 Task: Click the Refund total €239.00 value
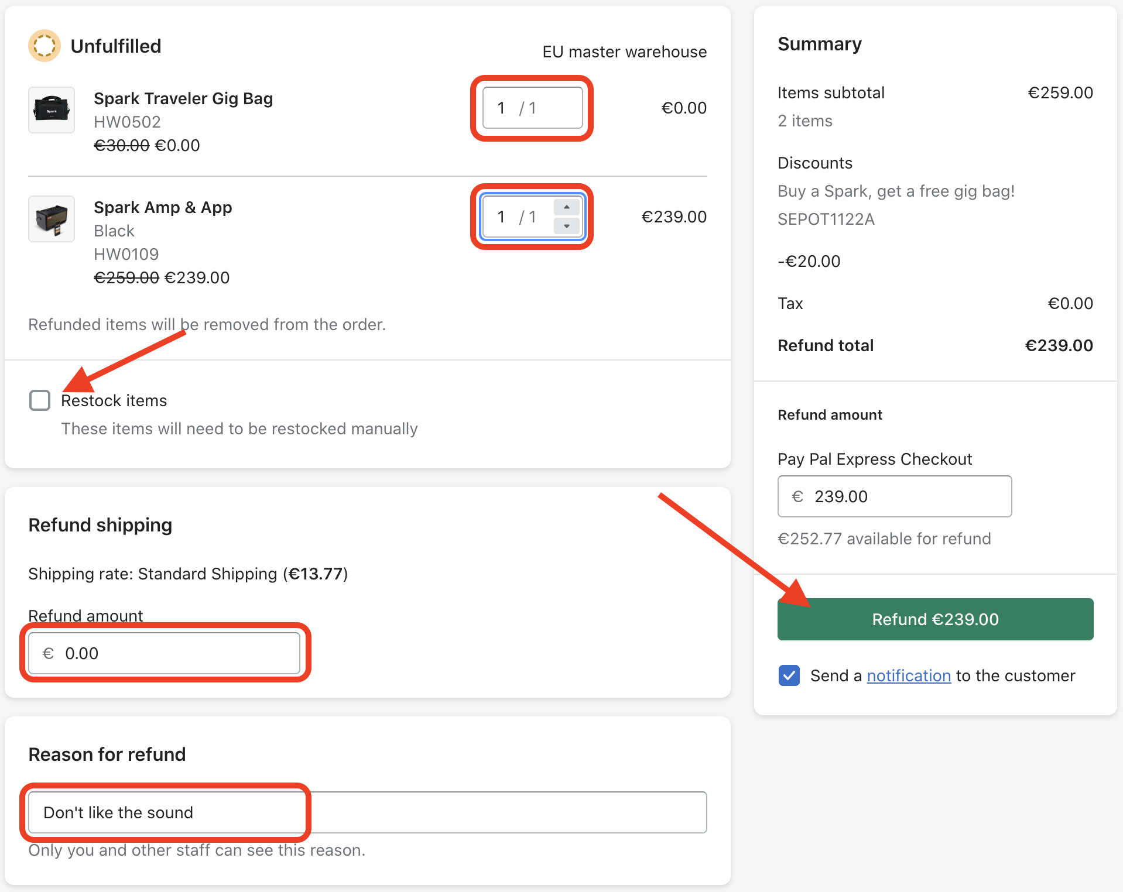pos(1059,345)
